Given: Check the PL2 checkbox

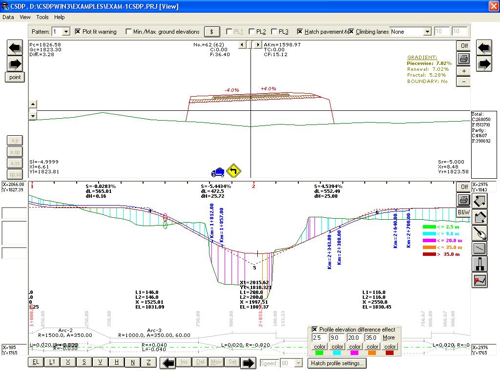Looking at the screenshot, I should [251, 32].
